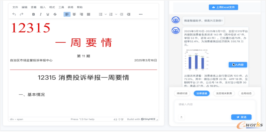Click the upload arrow icon in chat input

pyautogui.click(x=181, y=117)
